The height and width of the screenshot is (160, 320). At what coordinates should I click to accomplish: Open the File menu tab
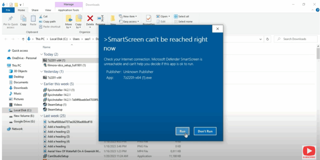tap(8, 10)
